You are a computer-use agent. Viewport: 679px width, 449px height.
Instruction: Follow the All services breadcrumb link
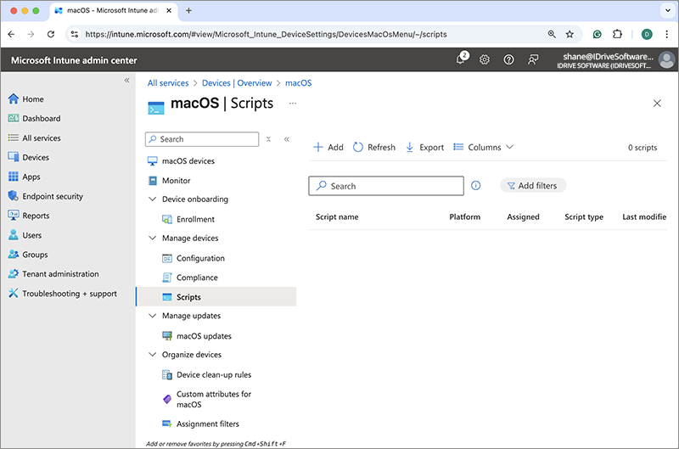pos(169,83)
